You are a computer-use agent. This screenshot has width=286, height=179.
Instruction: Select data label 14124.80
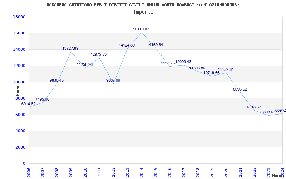127,45
